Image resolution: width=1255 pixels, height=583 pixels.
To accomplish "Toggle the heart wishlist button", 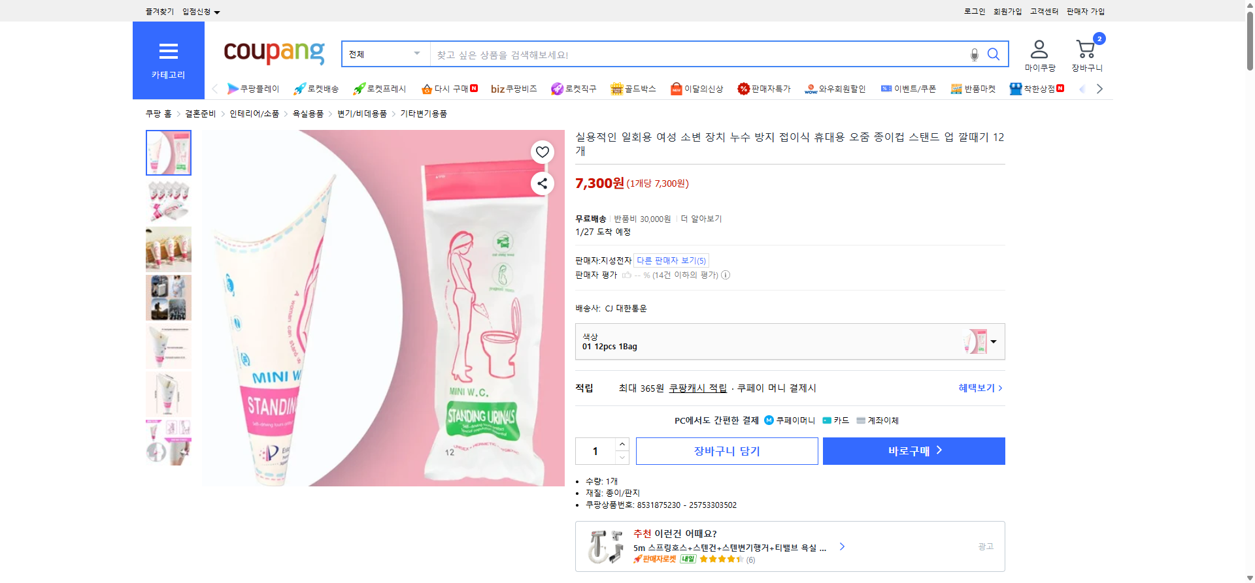I will click(x=542, y=151).
